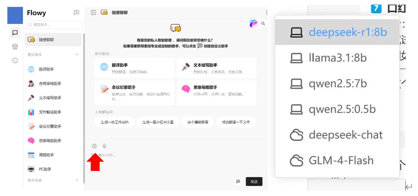Click suggestion 生成一篇小红书文章

coord(158,122)
